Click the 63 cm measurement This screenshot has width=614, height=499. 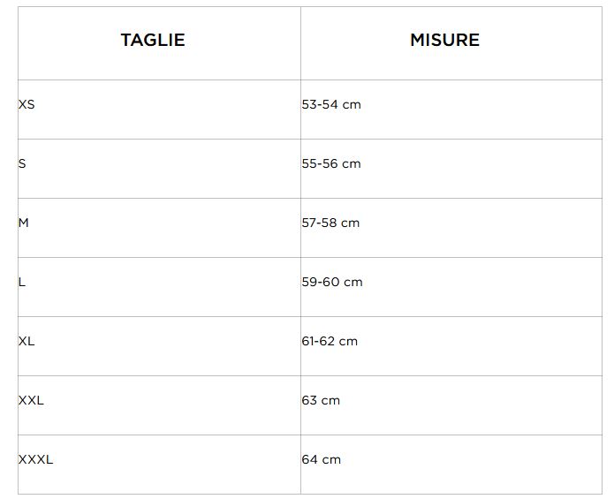point(321,400)
